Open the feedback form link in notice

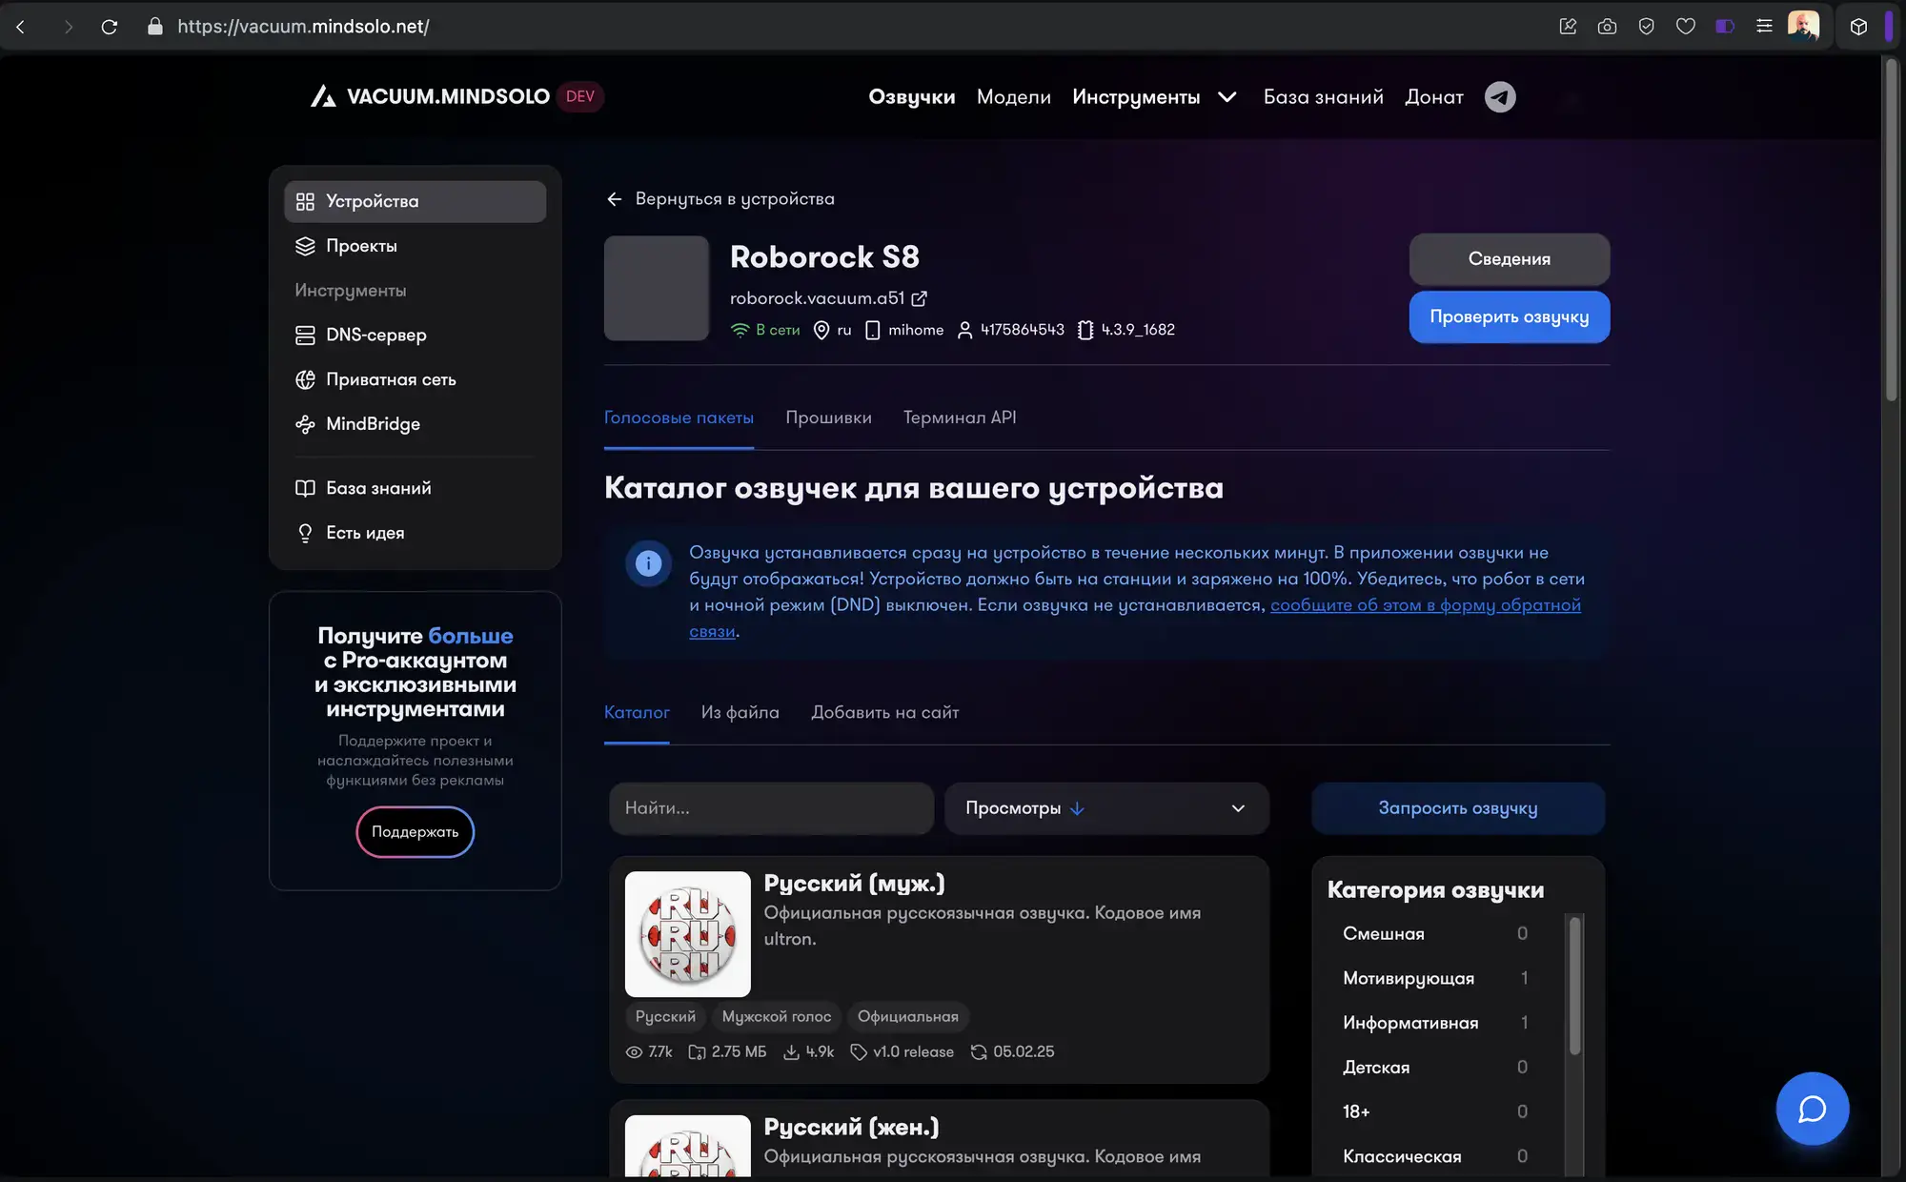click(1425, 605)
